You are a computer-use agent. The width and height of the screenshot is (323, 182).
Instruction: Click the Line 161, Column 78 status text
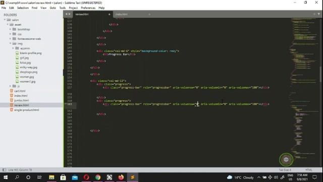(20, 170)
